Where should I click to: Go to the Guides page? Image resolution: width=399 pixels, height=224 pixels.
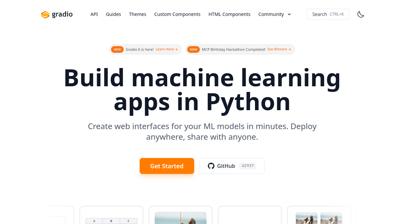pos(113,14)
